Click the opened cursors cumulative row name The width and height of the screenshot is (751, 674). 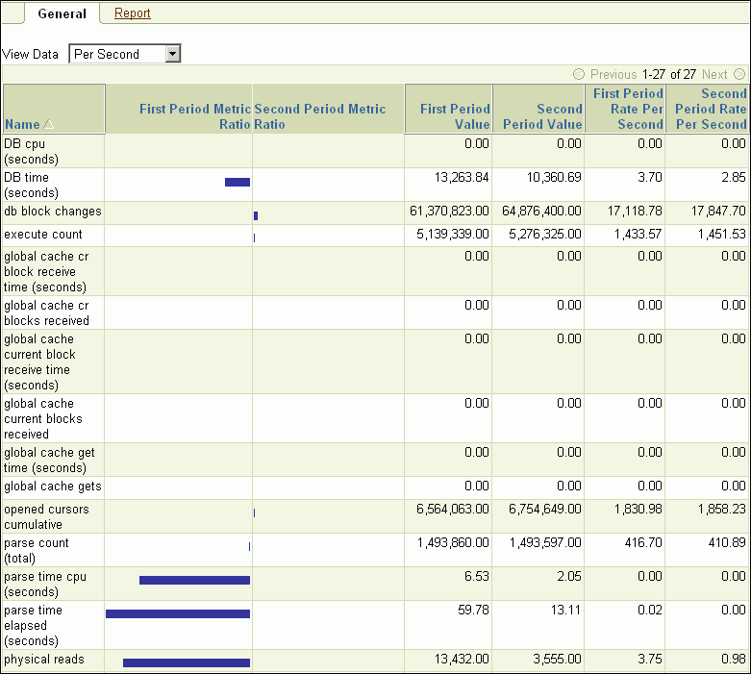click(x=46, y=516)
